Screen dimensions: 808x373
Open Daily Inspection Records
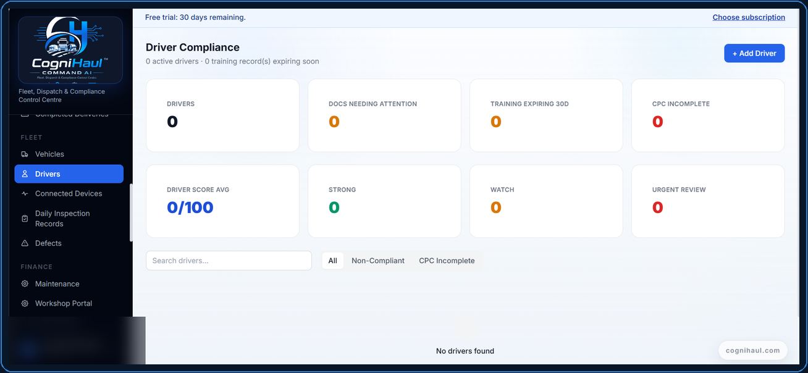[69, 219]
